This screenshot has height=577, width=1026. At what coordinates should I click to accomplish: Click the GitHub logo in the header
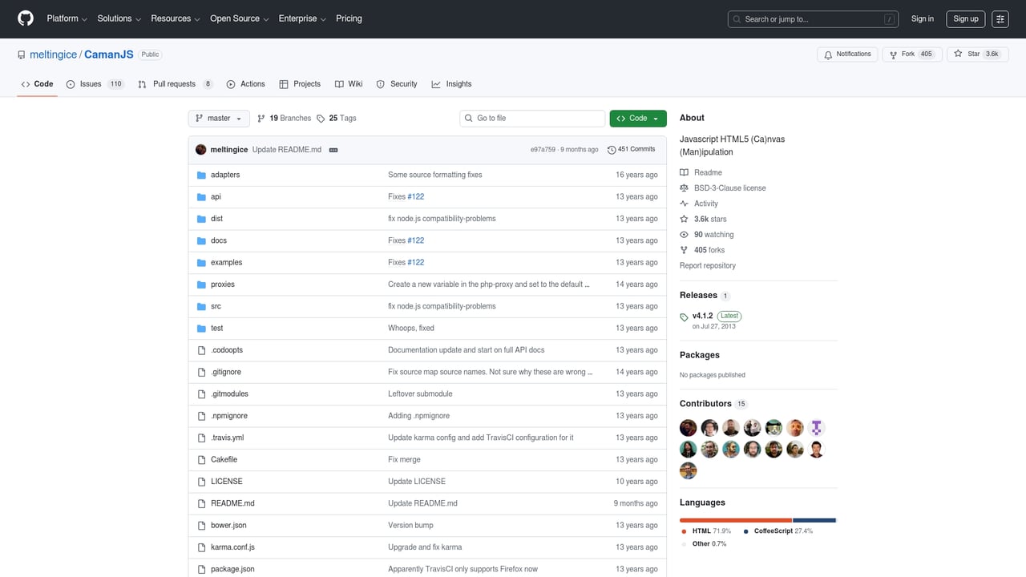(25, 18)
